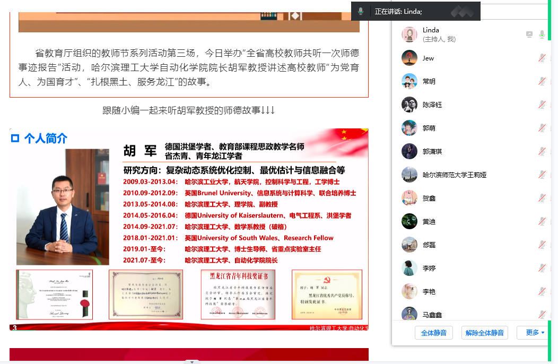558x364 pixels.
Task: Toggle 黄迪's muted microphone
Action: [542, 221]
